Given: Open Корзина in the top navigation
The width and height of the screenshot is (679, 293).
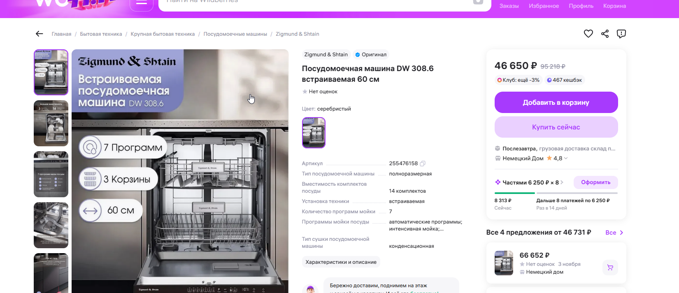Looking at the screenshot, I should tap(614, 6).
